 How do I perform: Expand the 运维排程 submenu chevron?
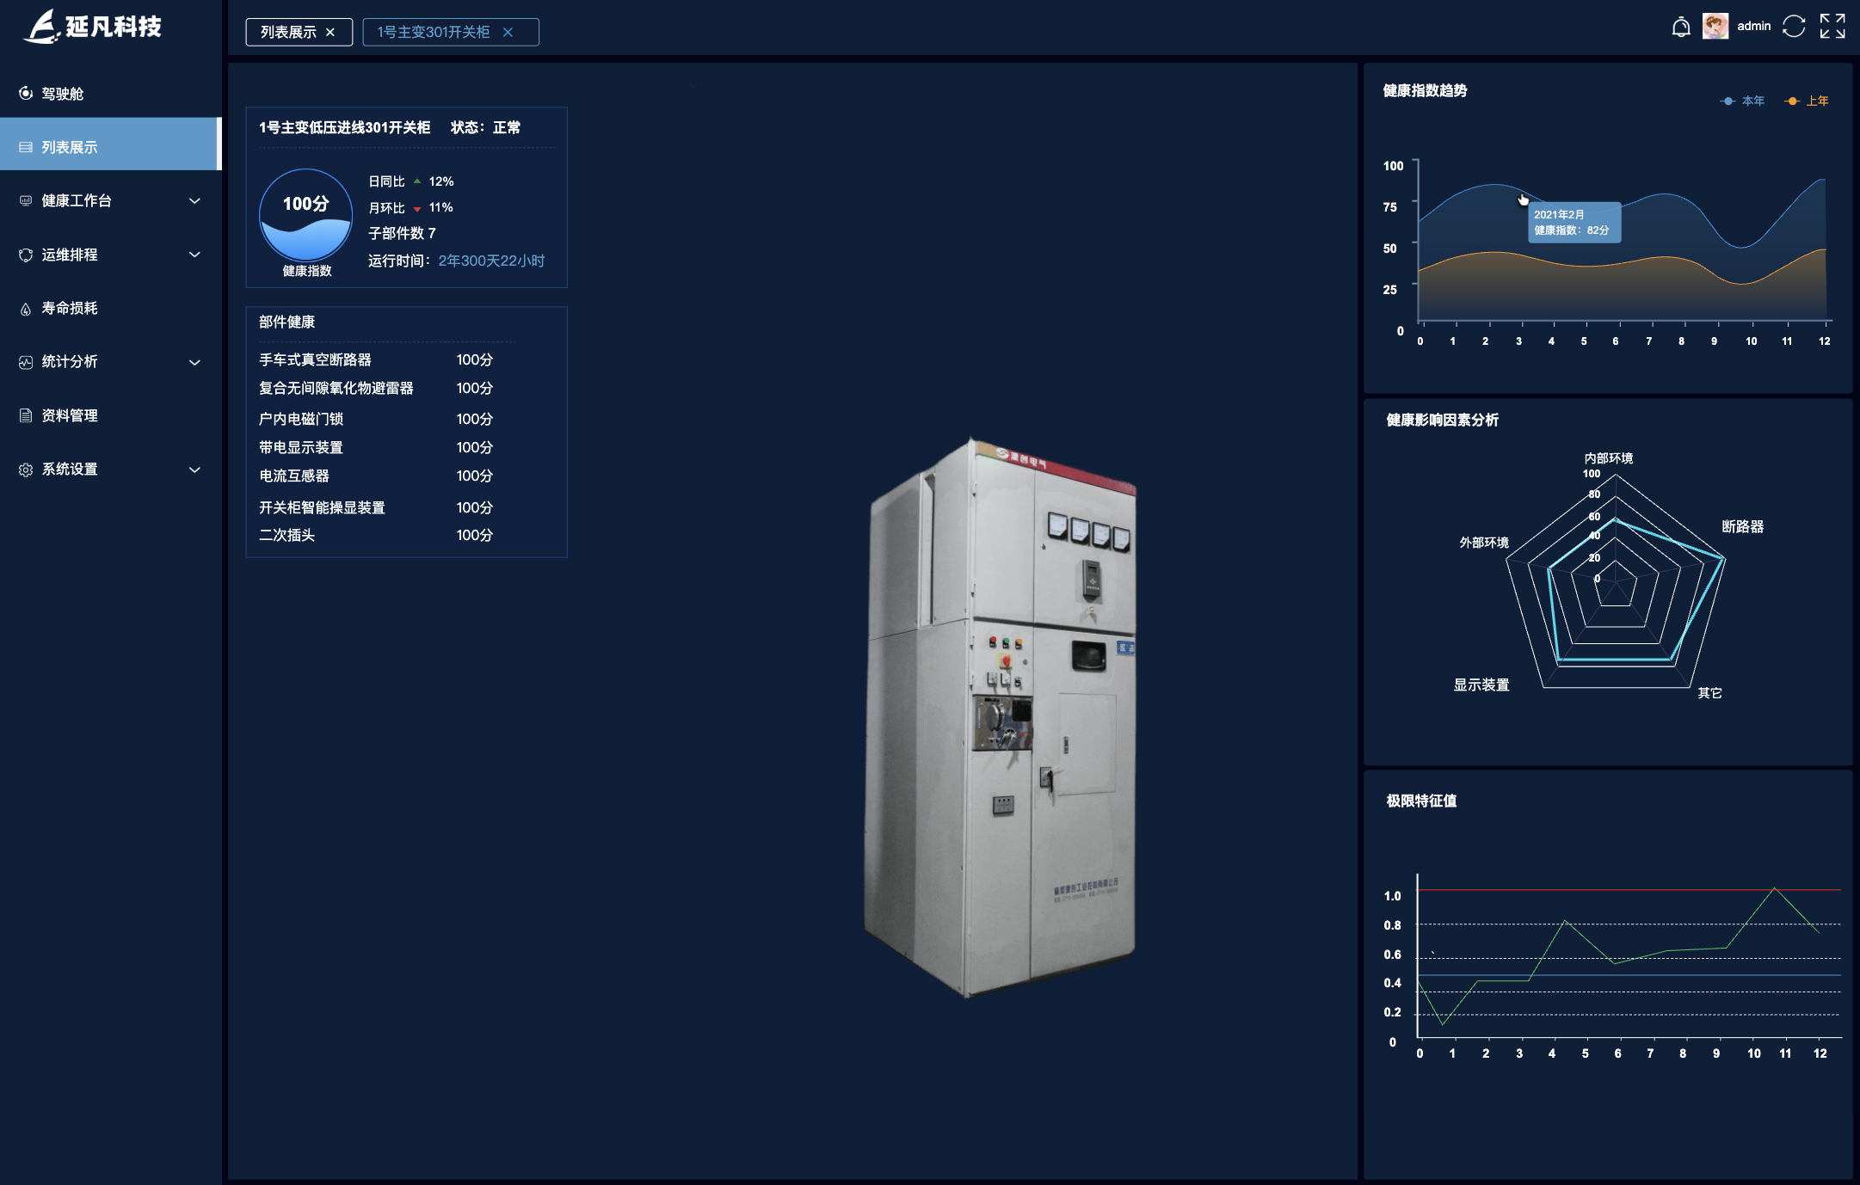coord(194,255)
